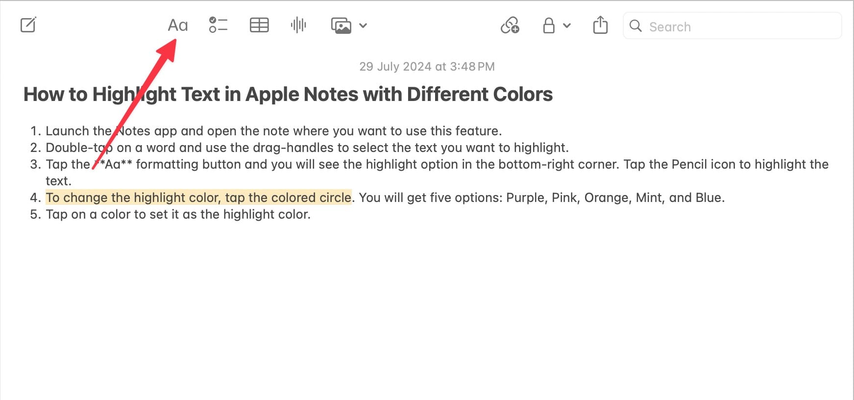The height and width of the screenshot is (400, 854).
Task: Add a note link with the link icon
Action: coord(510,25)
